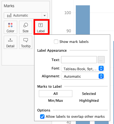
Task: Choose Min/Max under Marks to Label
Action: (x=55, y=101)
